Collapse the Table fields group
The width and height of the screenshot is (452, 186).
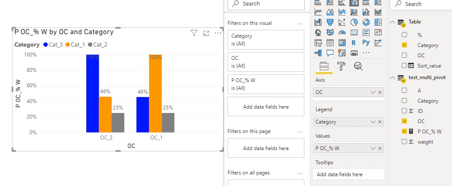(392, 22)
